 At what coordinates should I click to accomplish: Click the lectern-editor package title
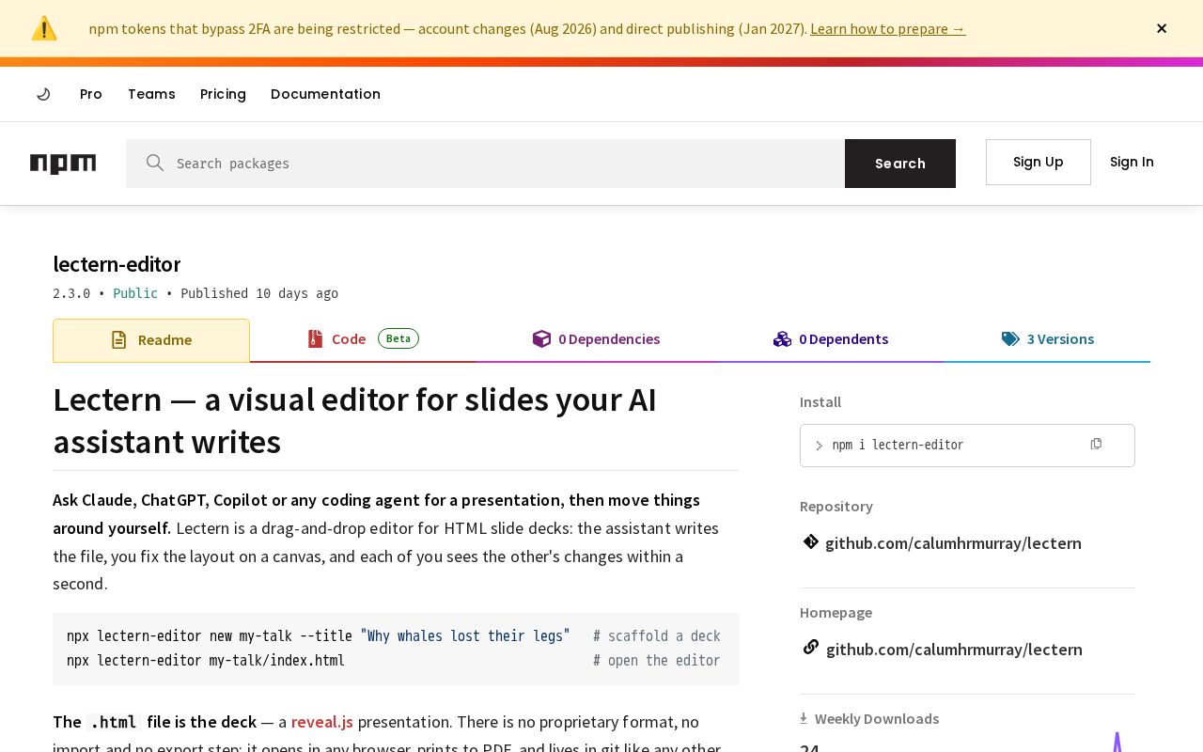117,264
